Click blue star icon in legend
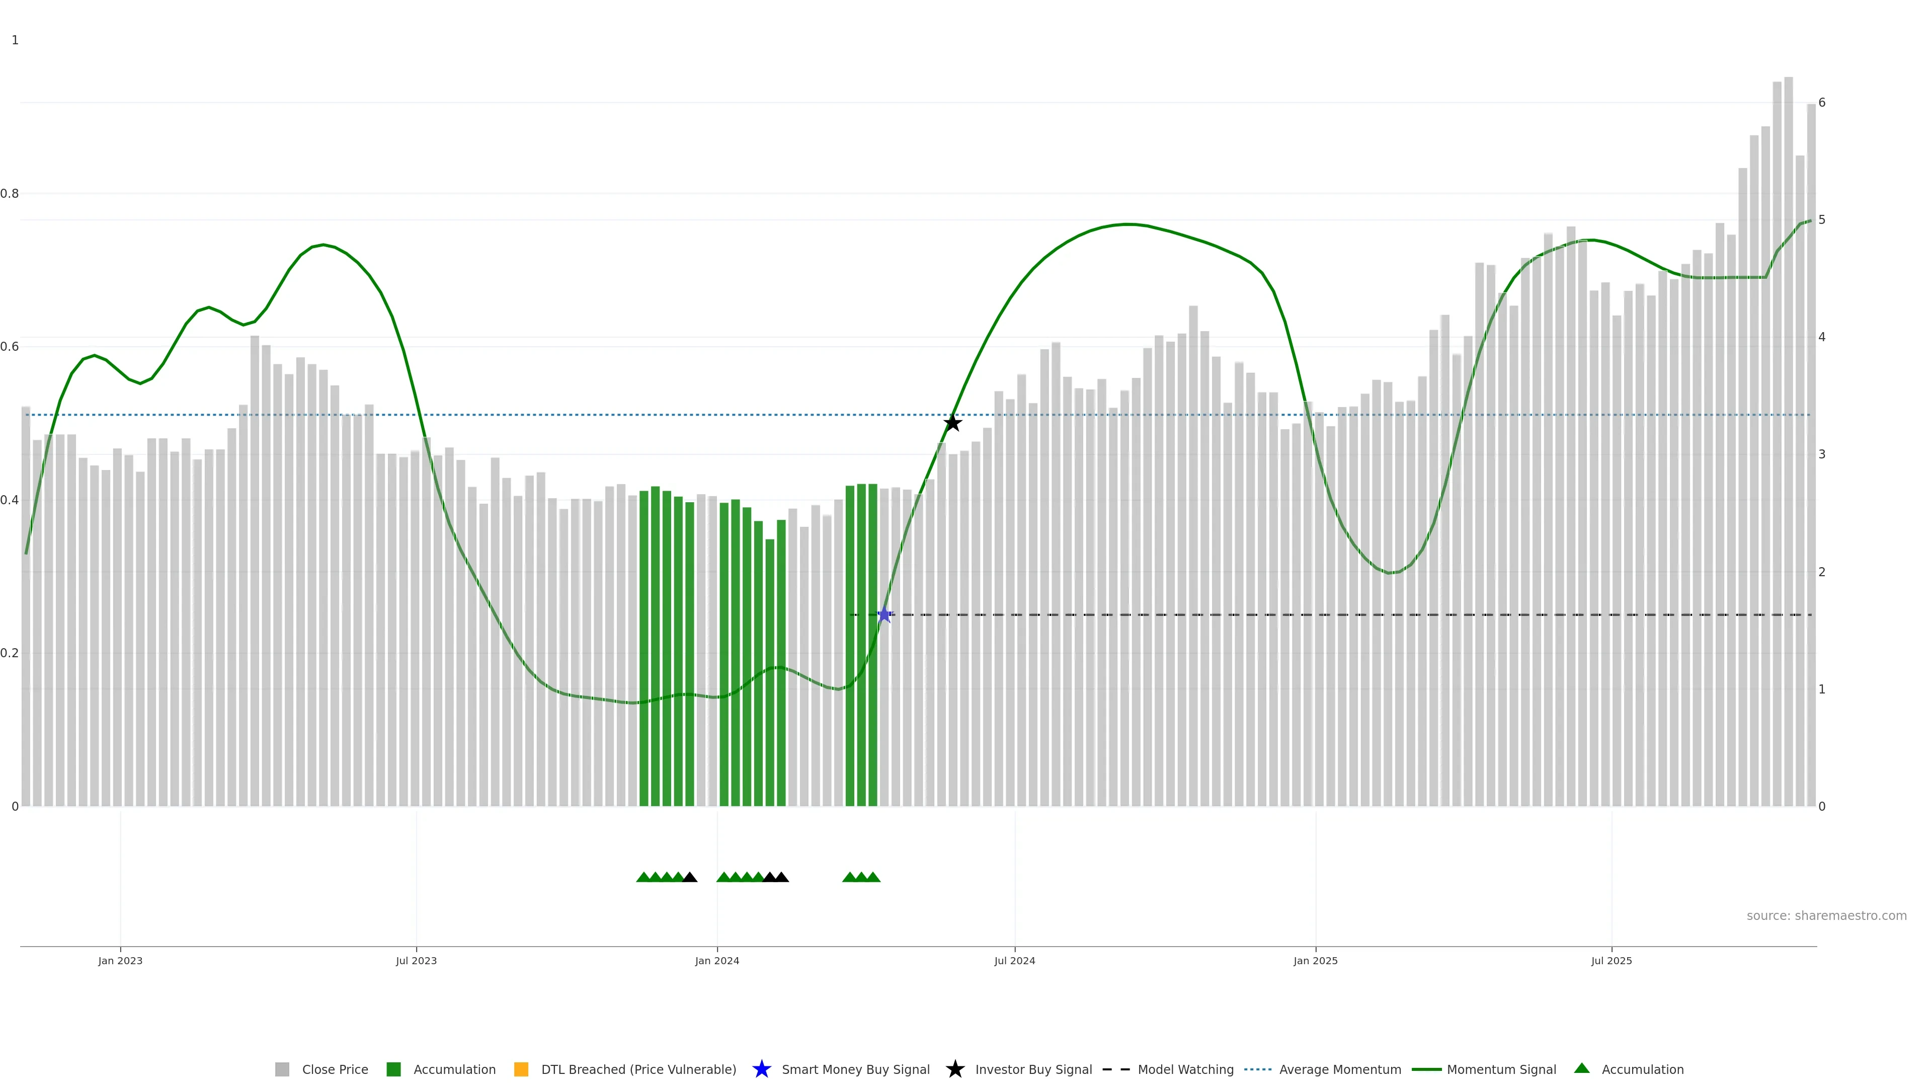Screen dimensions: 1932x1087 [761, 1070]
